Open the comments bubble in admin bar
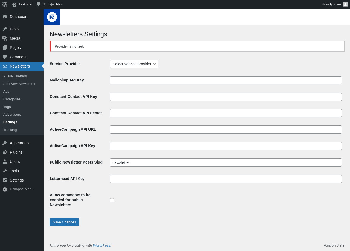 (x=39, y=4)
